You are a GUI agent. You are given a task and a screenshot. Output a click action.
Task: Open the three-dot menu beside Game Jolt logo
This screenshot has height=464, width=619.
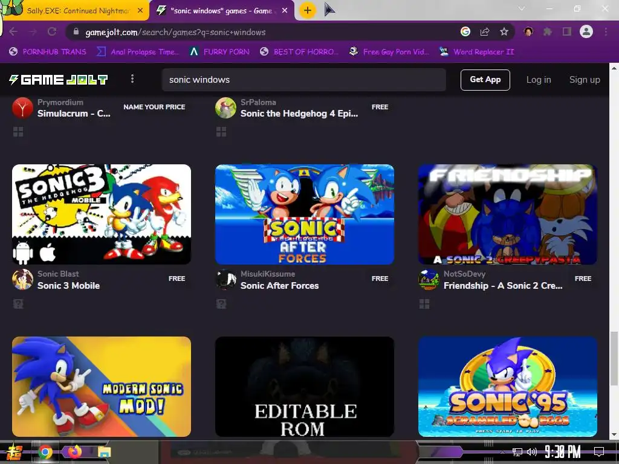(132, 79)
